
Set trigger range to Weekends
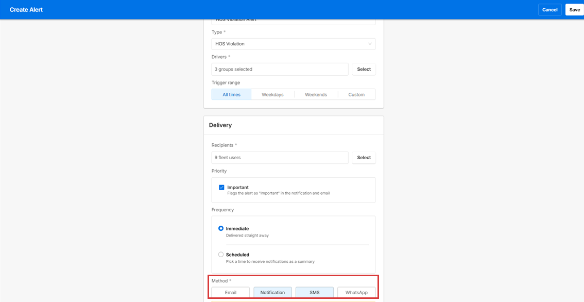click(x=316, y=94)
